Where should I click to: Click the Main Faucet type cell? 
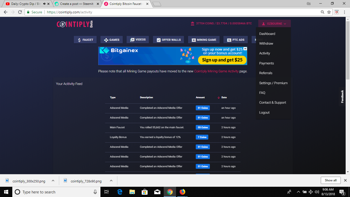117,127
